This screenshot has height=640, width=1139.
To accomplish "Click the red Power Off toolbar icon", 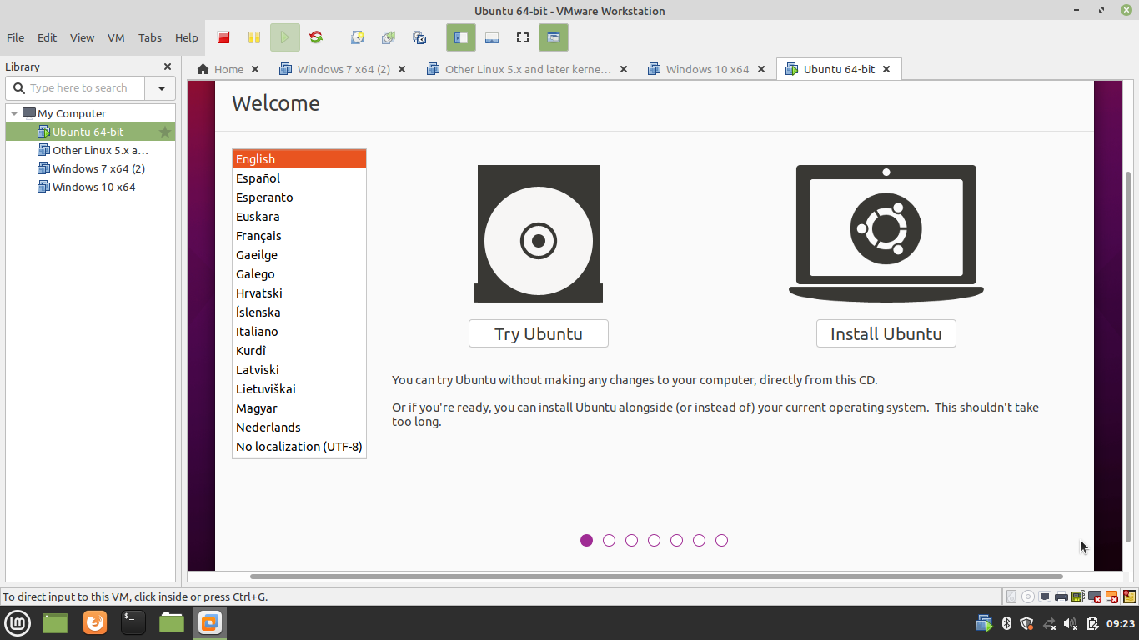I will (x=223, y=37).
